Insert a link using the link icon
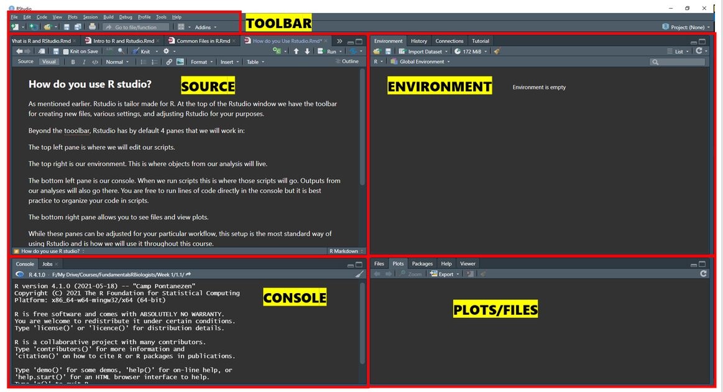 coord(168,62)
